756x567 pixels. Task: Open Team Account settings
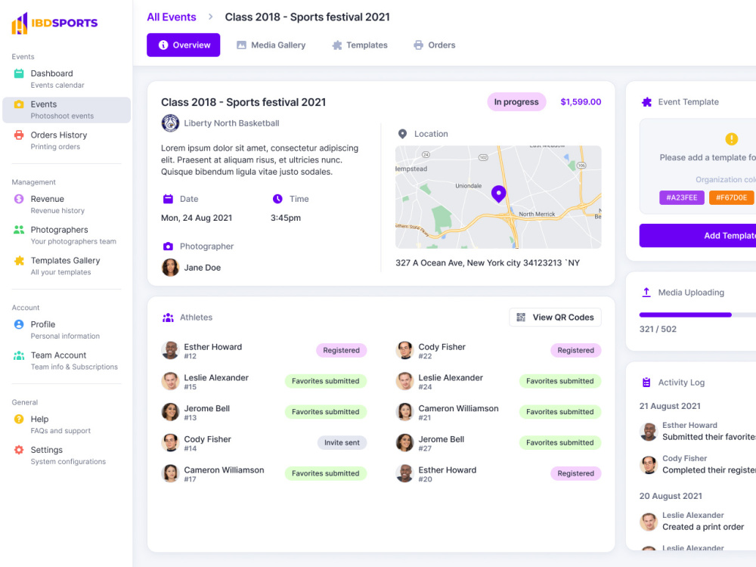67,360
